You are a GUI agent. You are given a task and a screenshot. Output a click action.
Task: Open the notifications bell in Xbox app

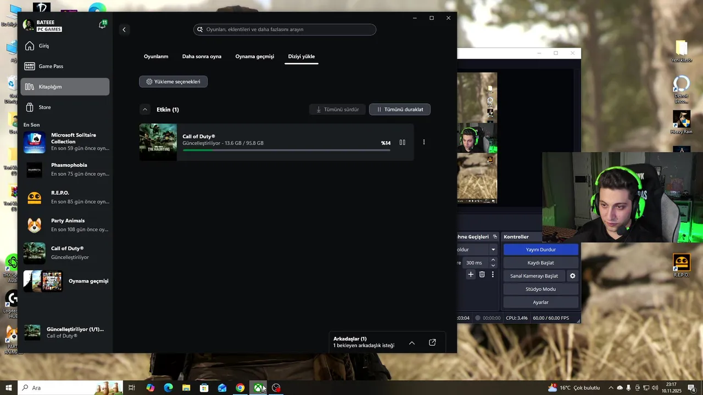click(102, 25)
